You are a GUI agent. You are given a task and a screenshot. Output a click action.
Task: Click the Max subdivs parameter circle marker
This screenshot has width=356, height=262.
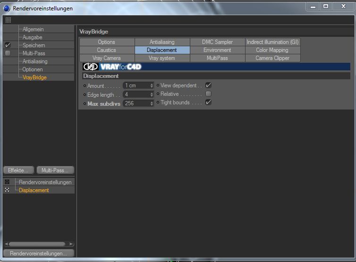tap(85, 103)
